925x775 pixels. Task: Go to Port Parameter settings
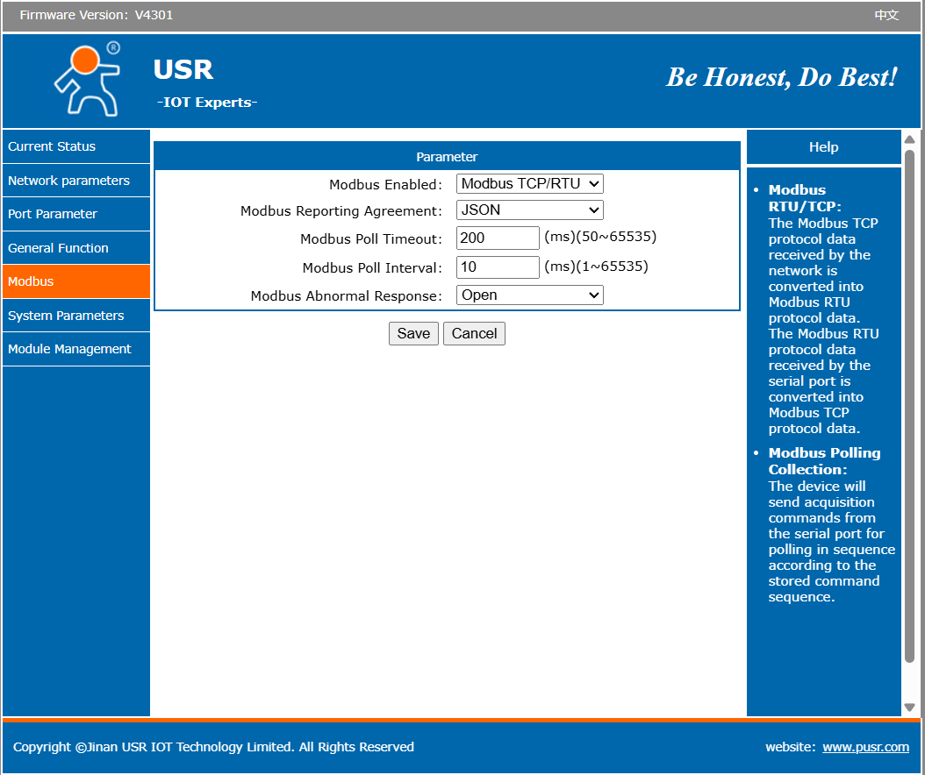(51, 214)
